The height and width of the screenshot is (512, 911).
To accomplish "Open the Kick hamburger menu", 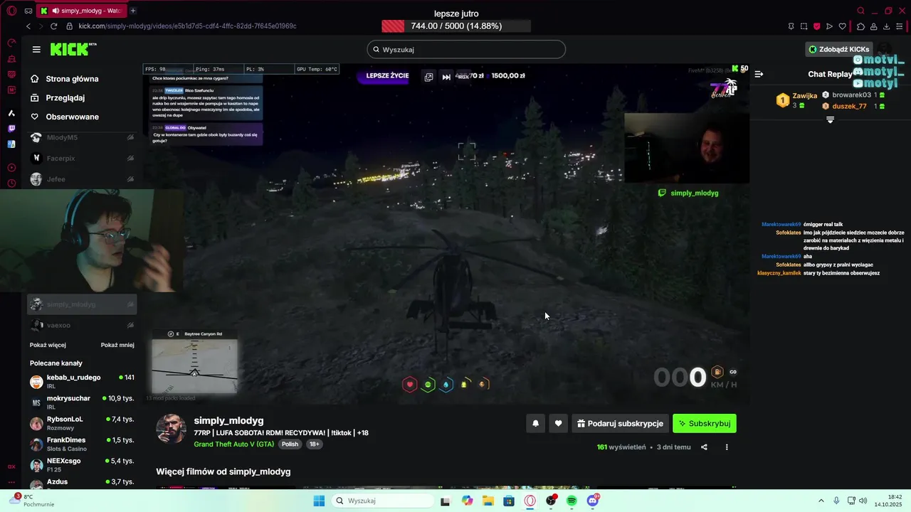I will (x=36, y=50).
